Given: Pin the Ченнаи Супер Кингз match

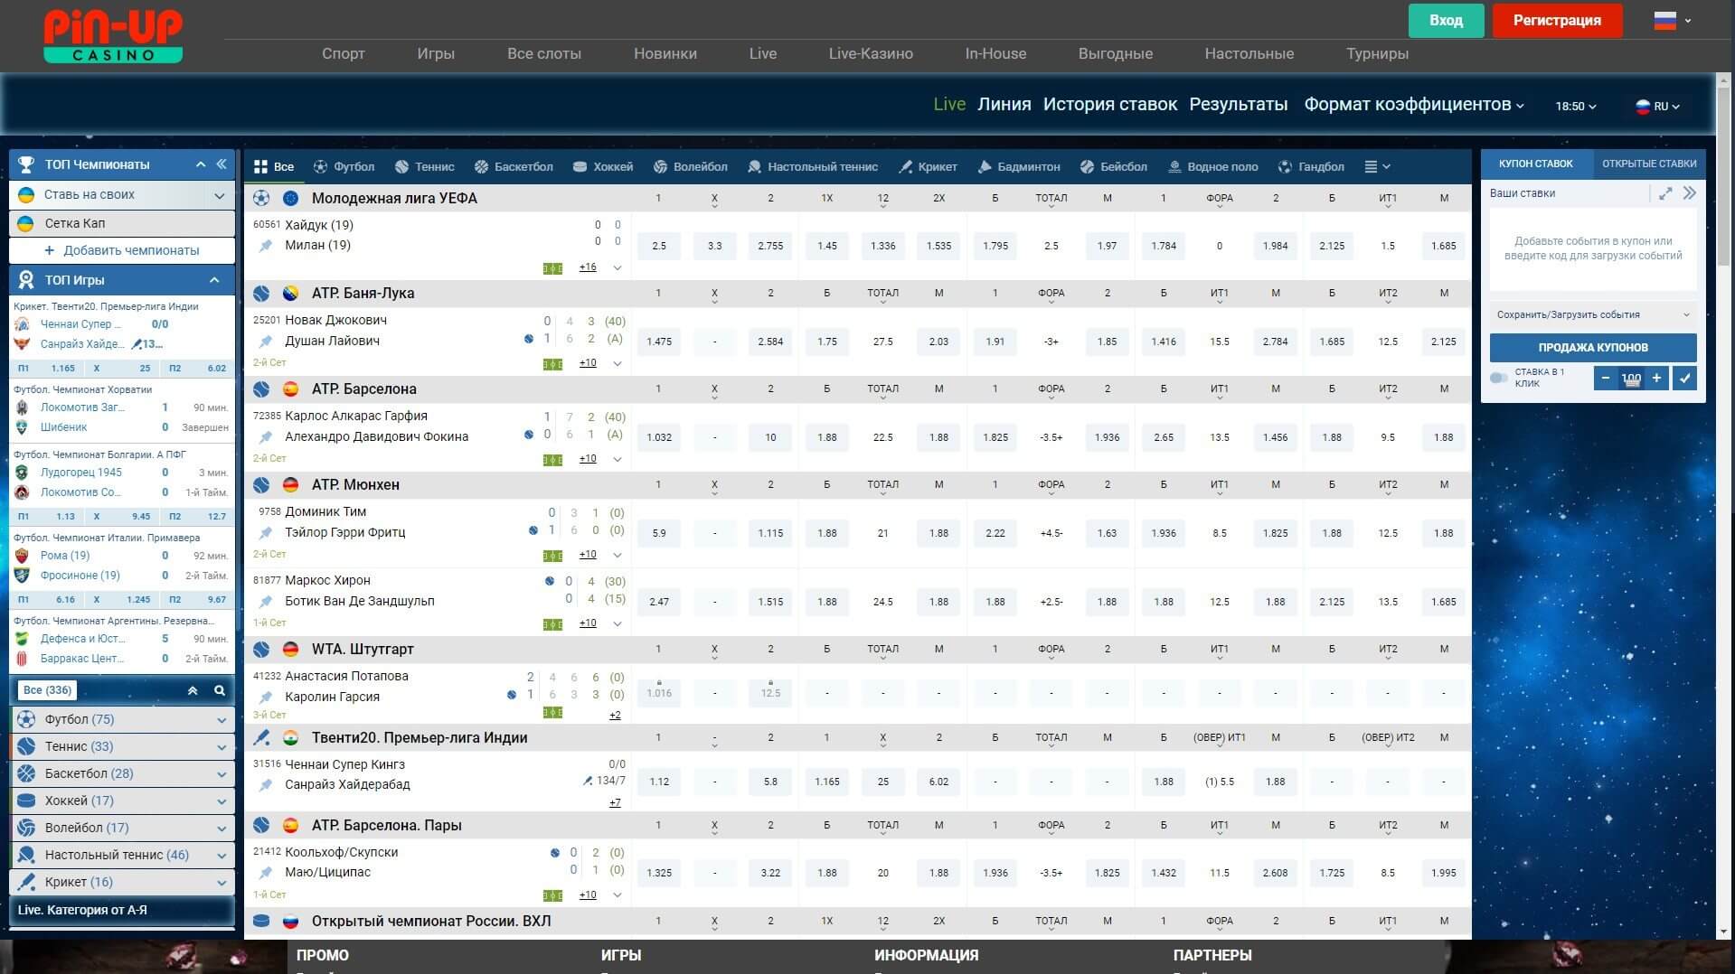Looking at the screenshot, I should 266,785.
